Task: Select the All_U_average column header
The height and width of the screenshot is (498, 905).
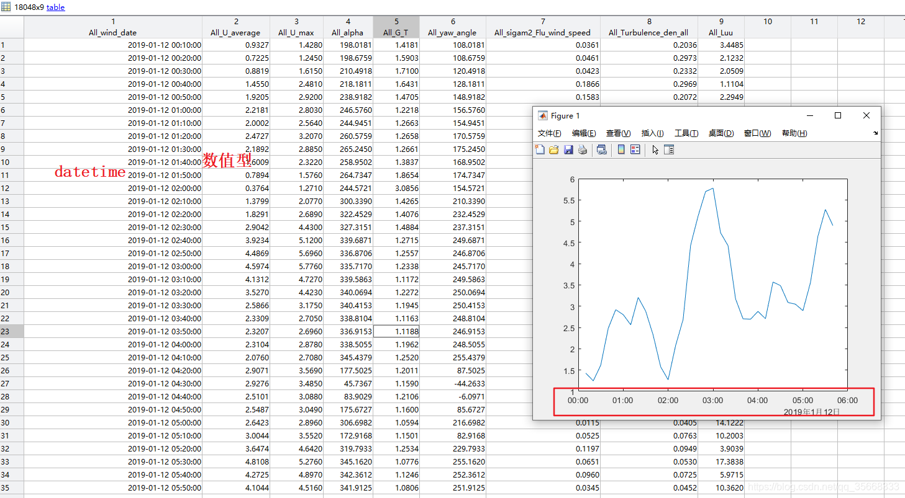Action: (236, 27)
